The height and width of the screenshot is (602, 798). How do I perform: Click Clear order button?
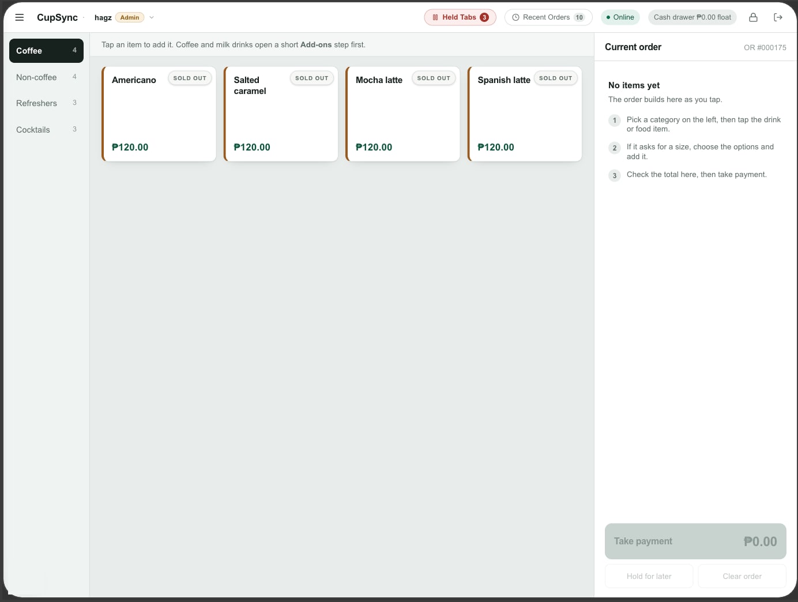click(742, 576)
